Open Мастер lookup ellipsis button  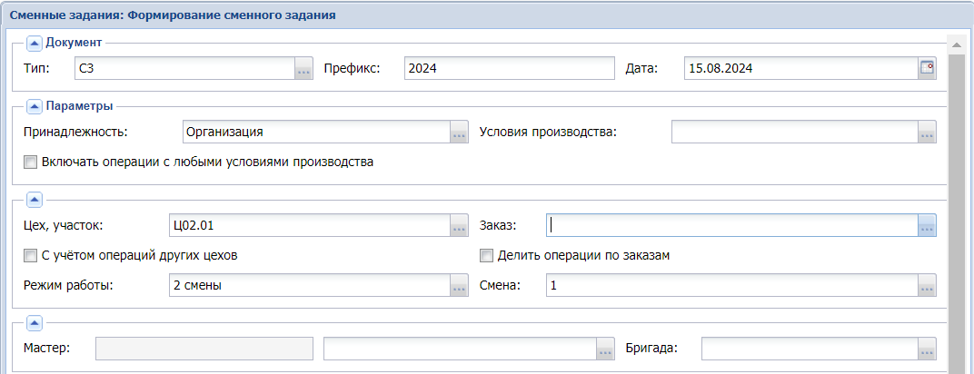pyautogui.click(x=605, y=349)
